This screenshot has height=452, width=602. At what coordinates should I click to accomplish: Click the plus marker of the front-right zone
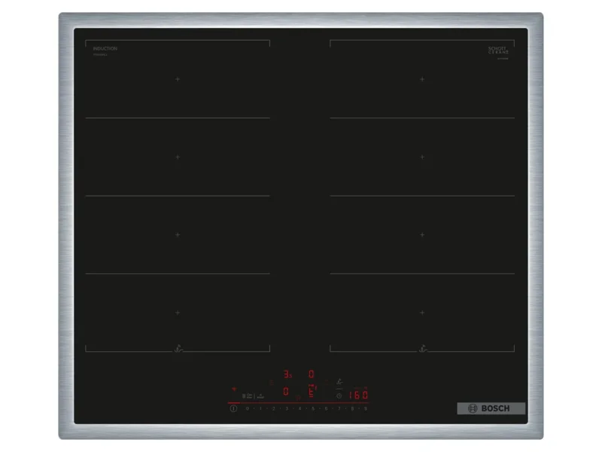click(x=422, y=313)
